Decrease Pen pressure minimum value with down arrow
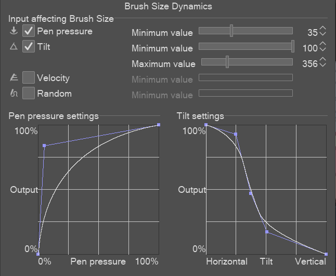This screenshot has height=276, width=336. coord(322,34)
